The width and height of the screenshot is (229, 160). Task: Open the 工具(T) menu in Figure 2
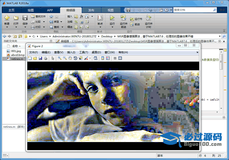[x=84, y=52]
